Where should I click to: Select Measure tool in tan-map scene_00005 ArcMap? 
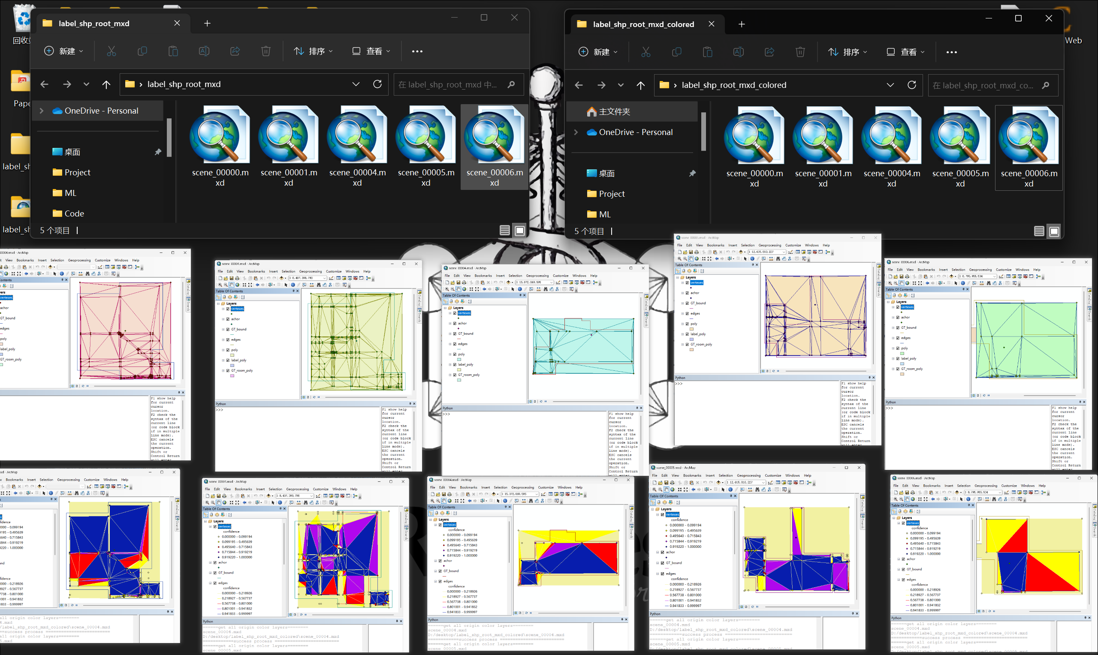[x=771, y=259]
